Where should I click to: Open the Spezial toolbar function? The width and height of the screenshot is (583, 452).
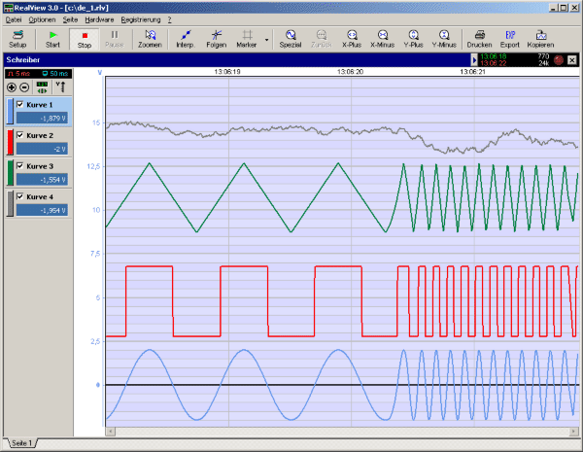pos(291,39)
